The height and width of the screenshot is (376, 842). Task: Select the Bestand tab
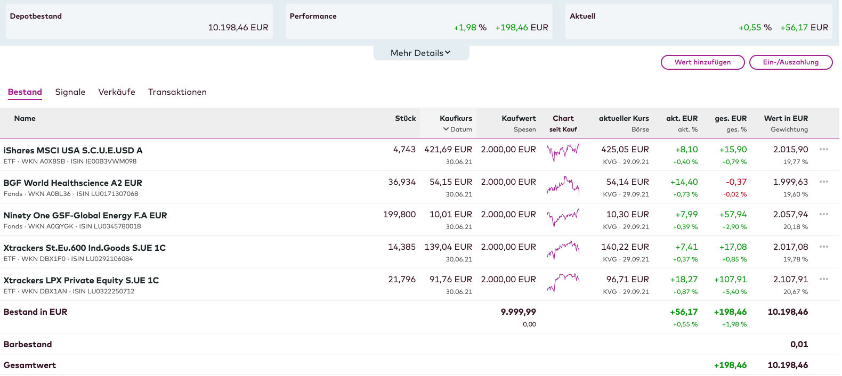coord(25,92)
